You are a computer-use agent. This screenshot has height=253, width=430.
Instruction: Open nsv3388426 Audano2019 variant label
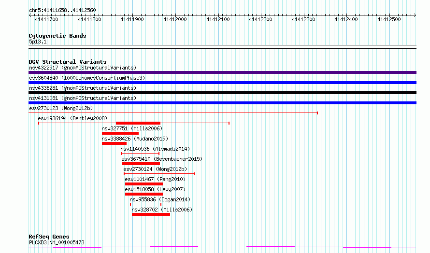pyautogui.click(x=135, y=139)
